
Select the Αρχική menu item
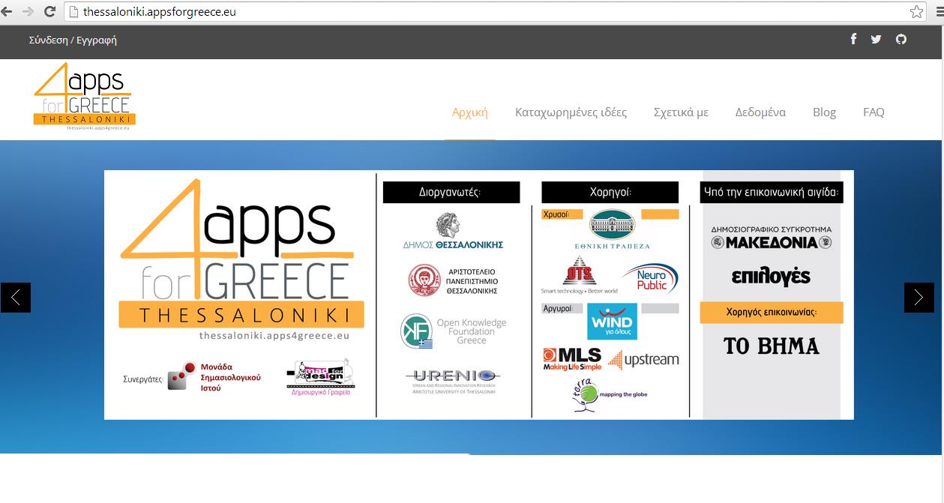click(x=470, y=112)
